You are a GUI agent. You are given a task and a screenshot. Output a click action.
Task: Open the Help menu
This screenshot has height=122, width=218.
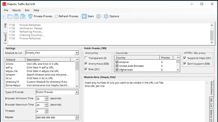(x=36, y=10)
